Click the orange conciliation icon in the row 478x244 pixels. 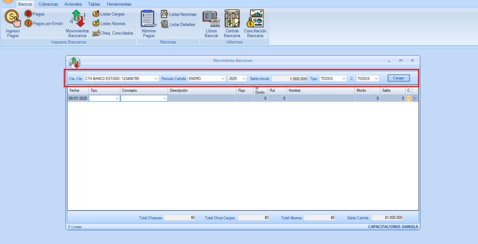pyautogui.click(x=408, y=99)
